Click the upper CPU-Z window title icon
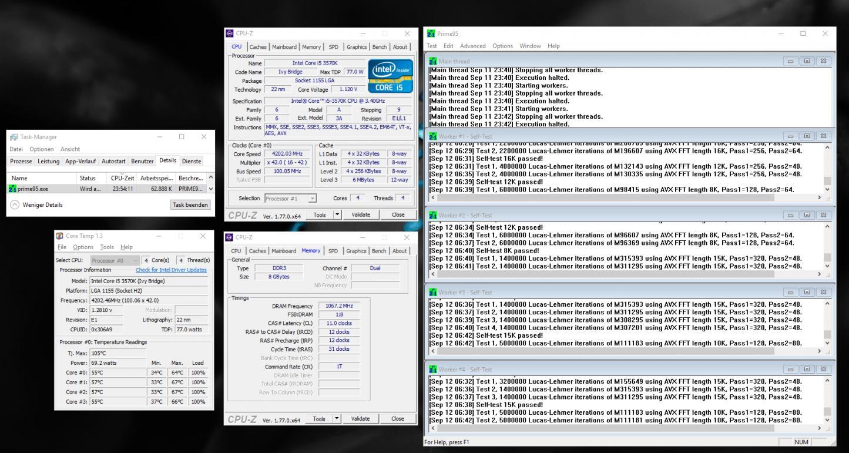Screen dimensions: 849x453 pyautogui.click(x=229, y=33)
